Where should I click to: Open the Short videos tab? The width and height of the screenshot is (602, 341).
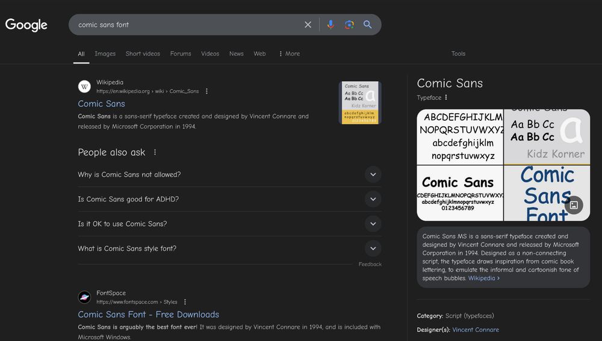click(143, 54)
